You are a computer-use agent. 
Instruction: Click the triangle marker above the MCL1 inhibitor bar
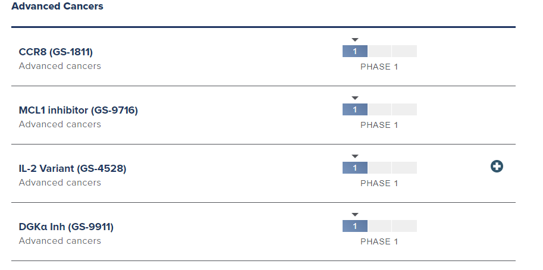coord(355,98)
